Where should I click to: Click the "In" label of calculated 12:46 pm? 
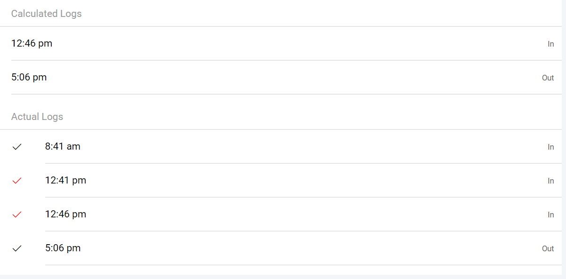point(550,44)
